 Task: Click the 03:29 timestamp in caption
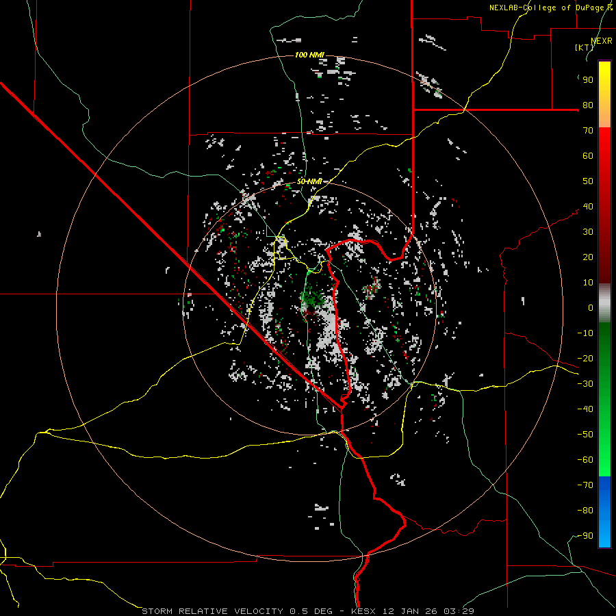[459, 611]
